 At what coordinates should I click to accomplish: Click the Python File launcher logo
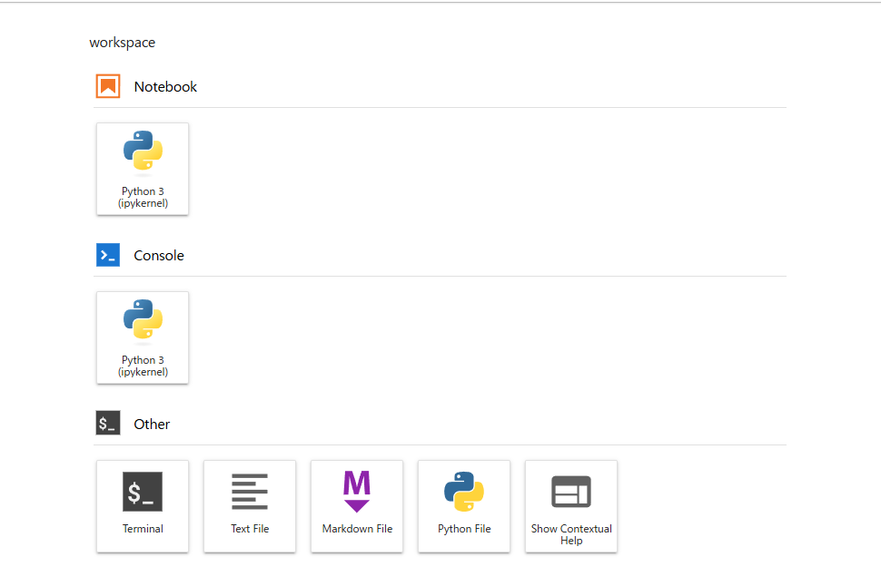(x=464, y=491)
